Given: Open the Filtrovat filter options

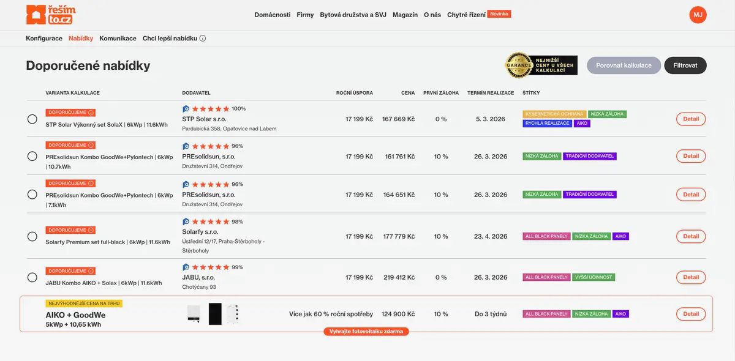Looking at the screenshot, I should point(685,65).
